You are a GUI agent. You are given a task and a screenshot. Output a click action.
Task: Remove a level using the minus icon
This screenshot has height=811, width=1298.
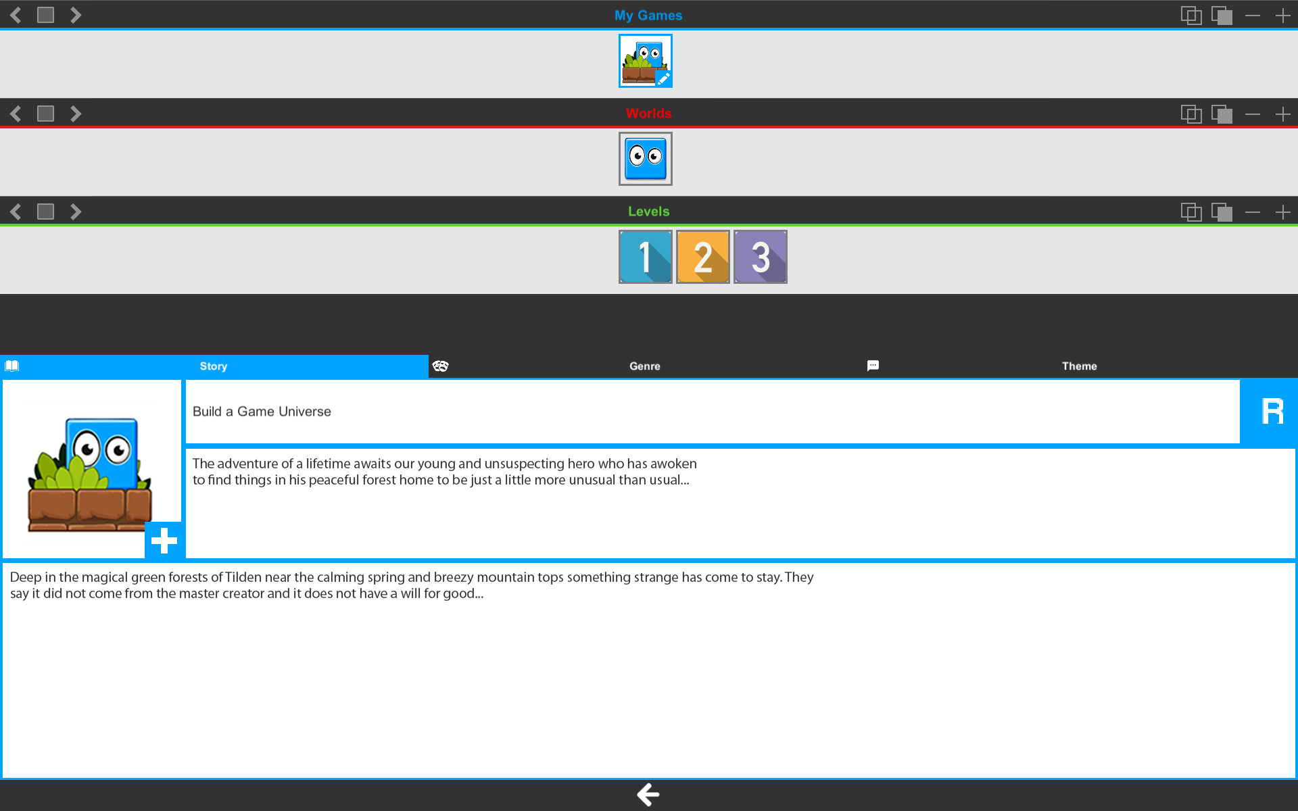pos(1252,211)
